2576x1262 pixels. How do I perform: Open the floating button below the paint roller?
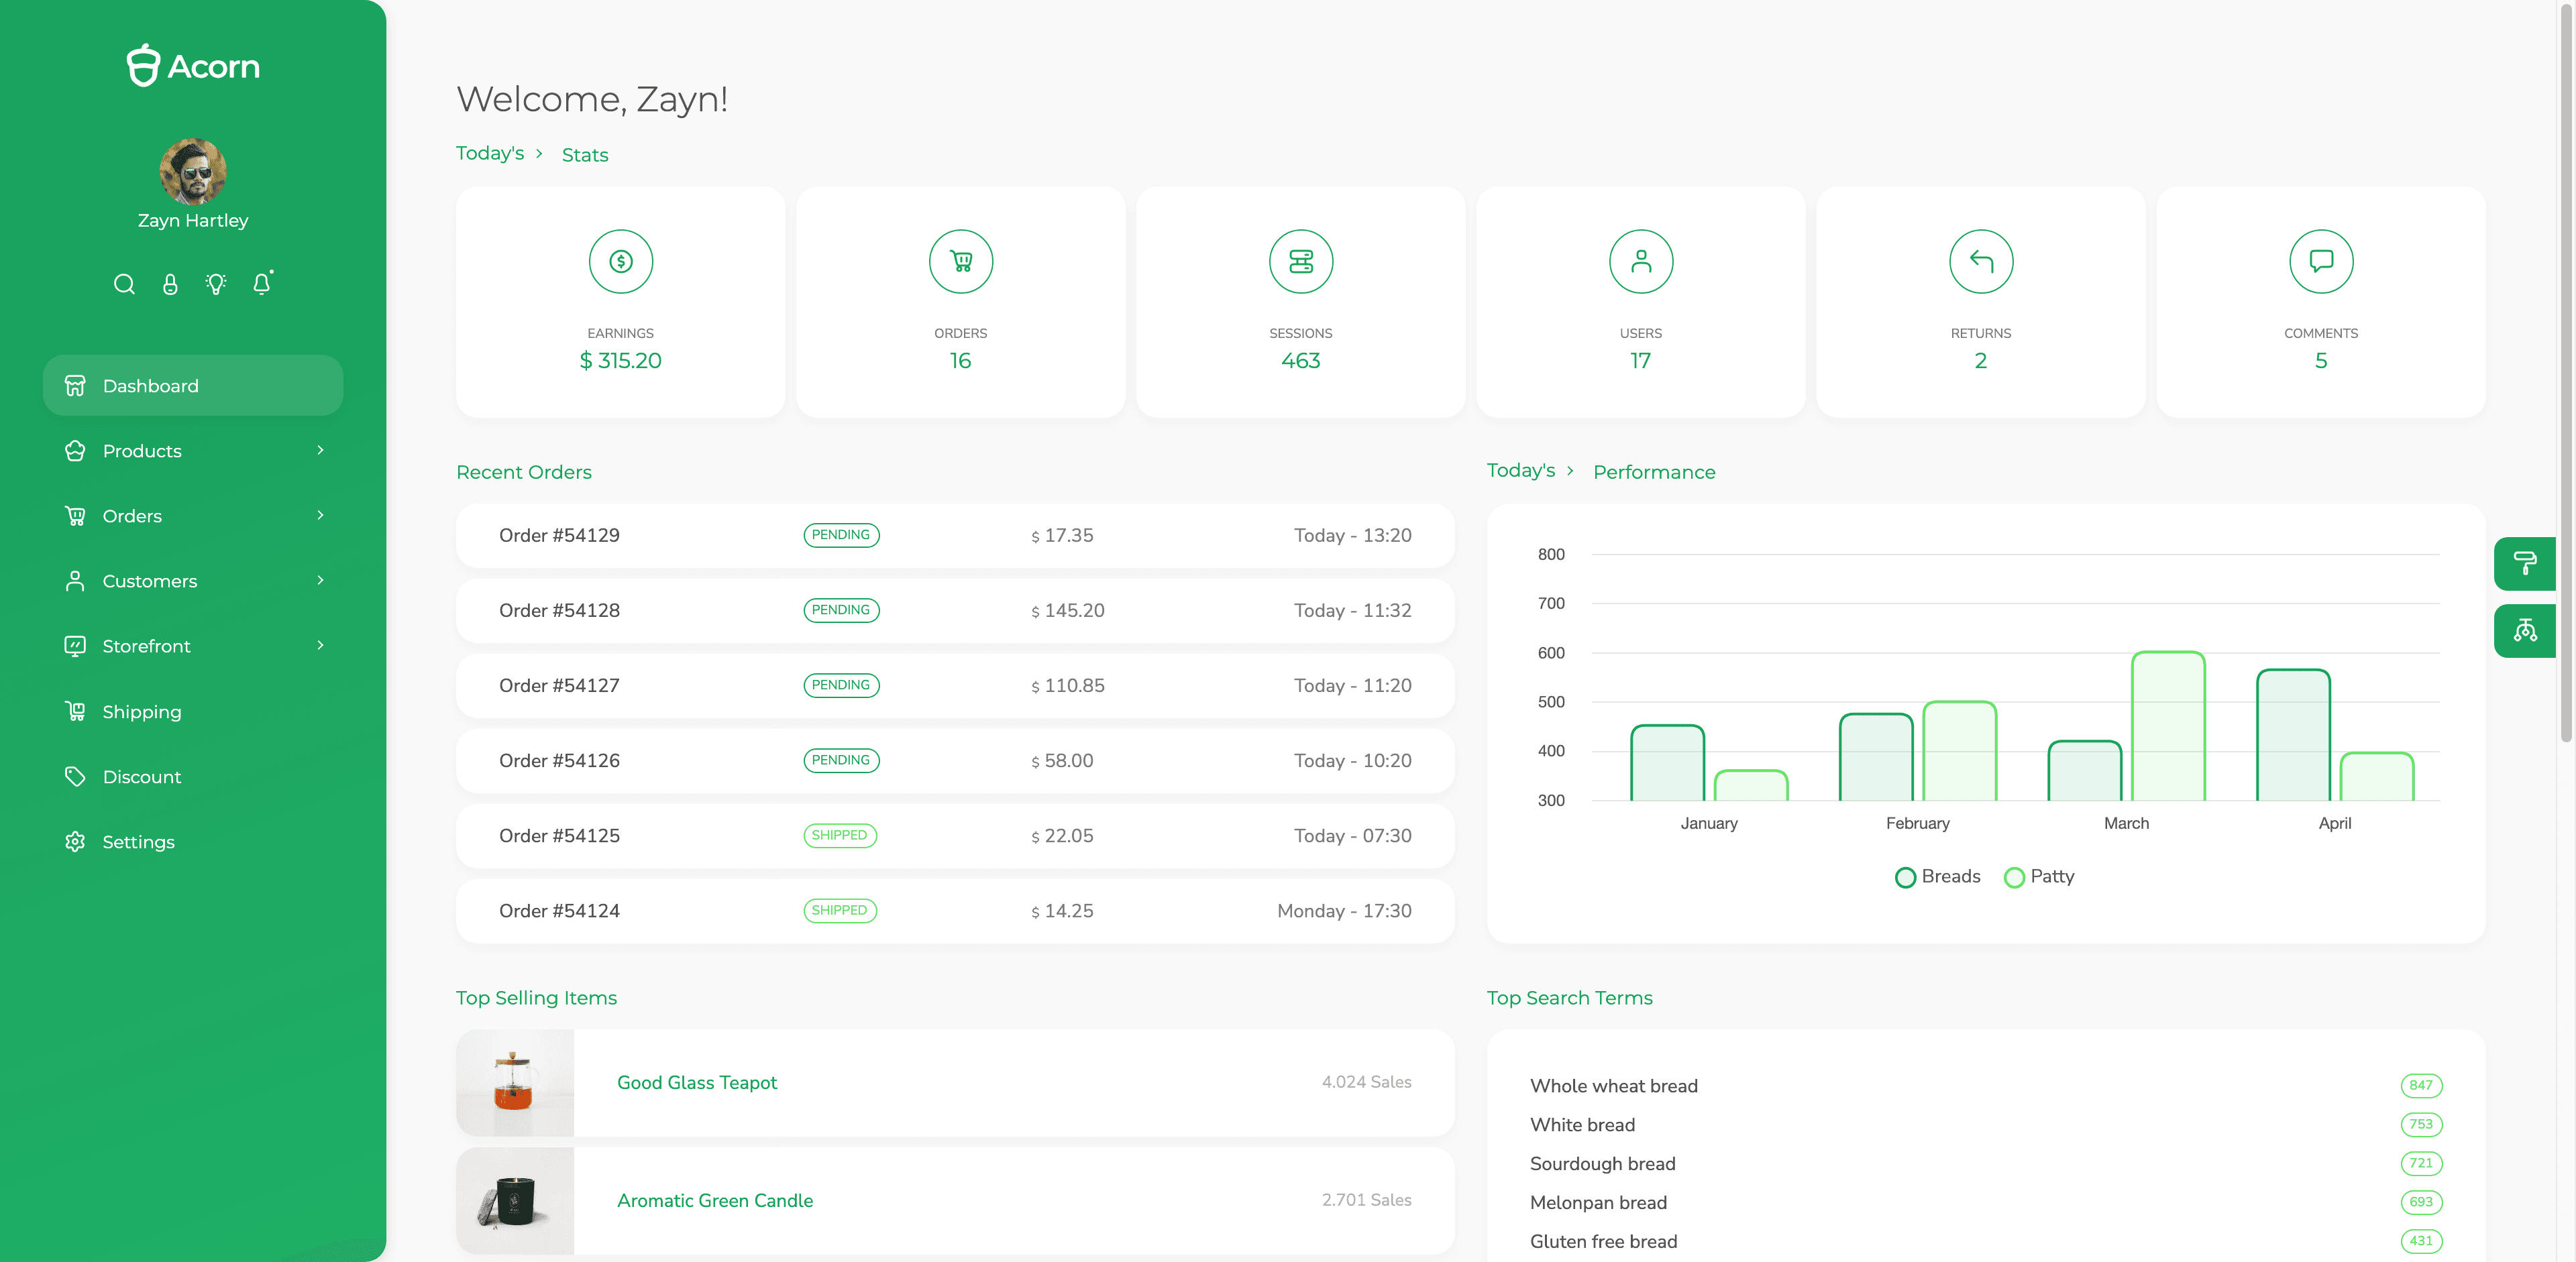click(2524, 632)
